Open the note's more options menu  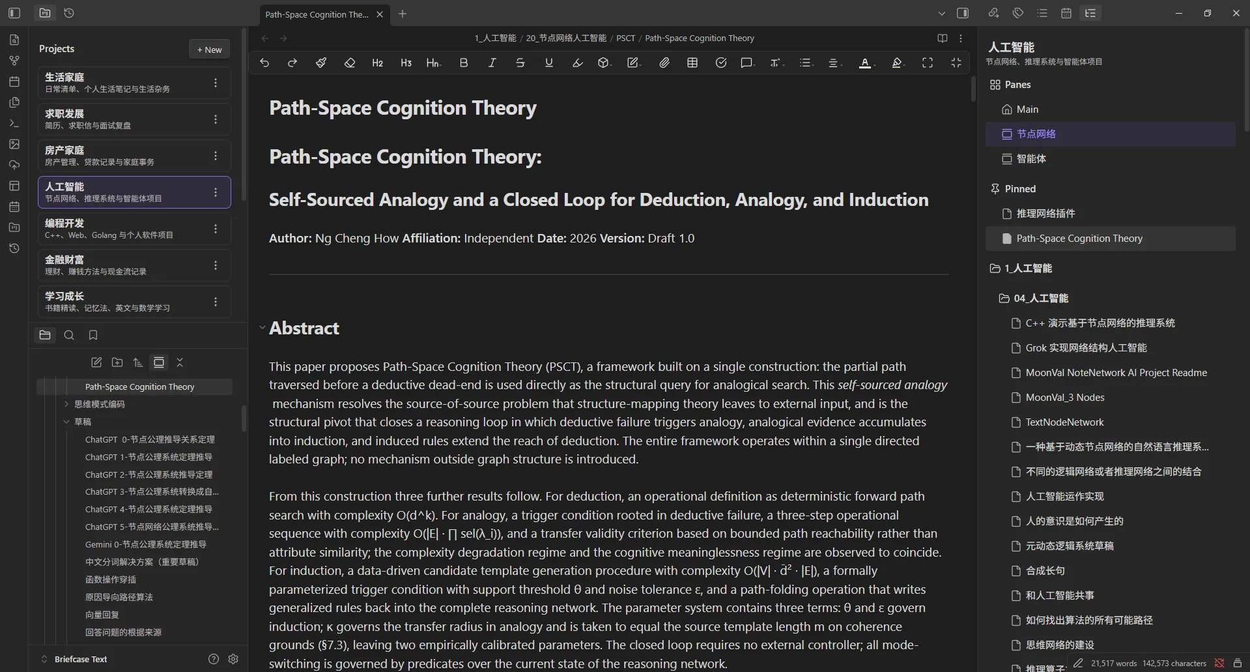coord(961,38)
